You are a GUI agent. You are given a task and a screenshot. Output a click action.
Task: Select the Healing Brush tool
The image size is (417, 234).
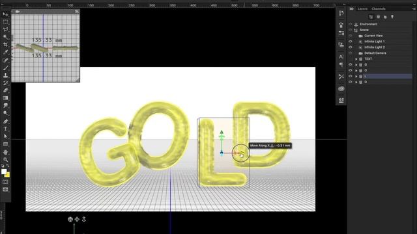pyautogui.click(x=5, y=60)
